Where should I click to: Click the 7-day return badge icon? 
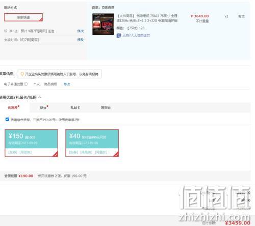point(119,35)
